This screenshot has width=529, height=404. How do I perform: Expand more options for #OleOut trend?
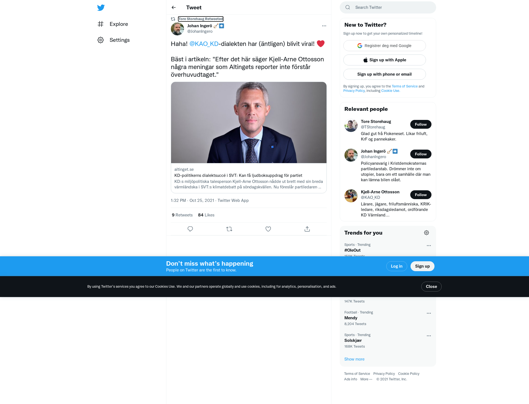click(x=429, y=246)
